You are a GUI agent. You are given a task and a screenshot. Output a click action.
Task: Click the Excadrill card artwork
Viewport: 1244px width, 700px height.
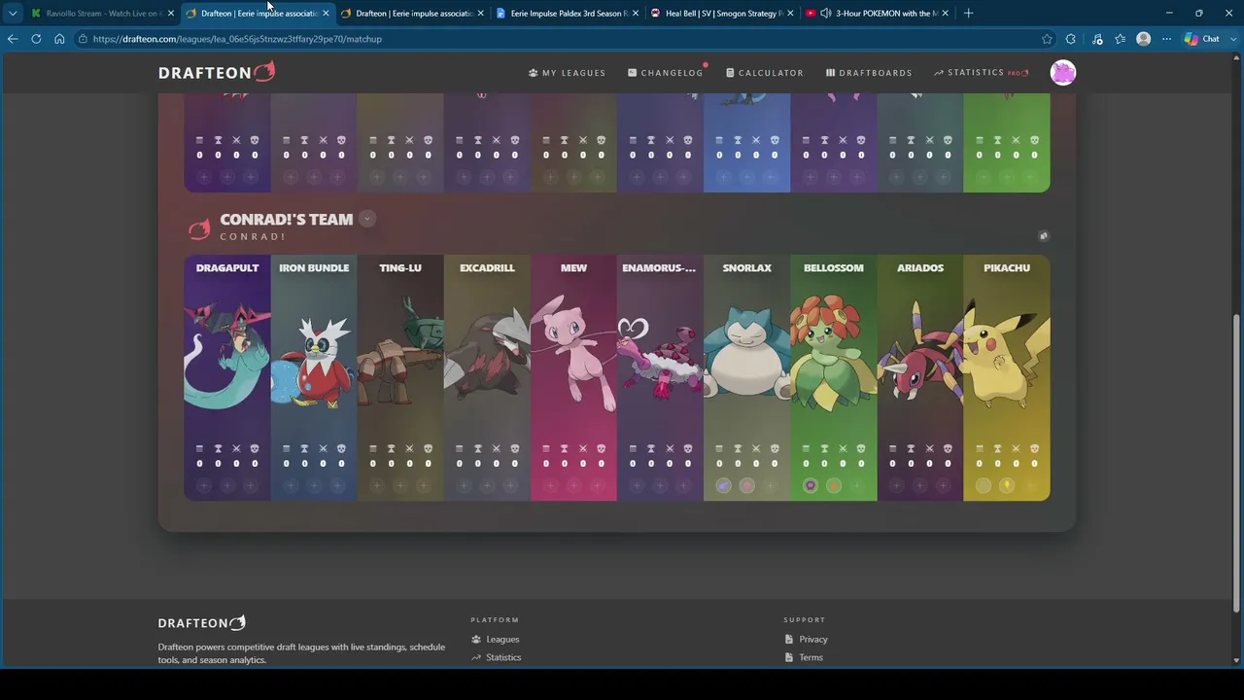click(487, 355)
